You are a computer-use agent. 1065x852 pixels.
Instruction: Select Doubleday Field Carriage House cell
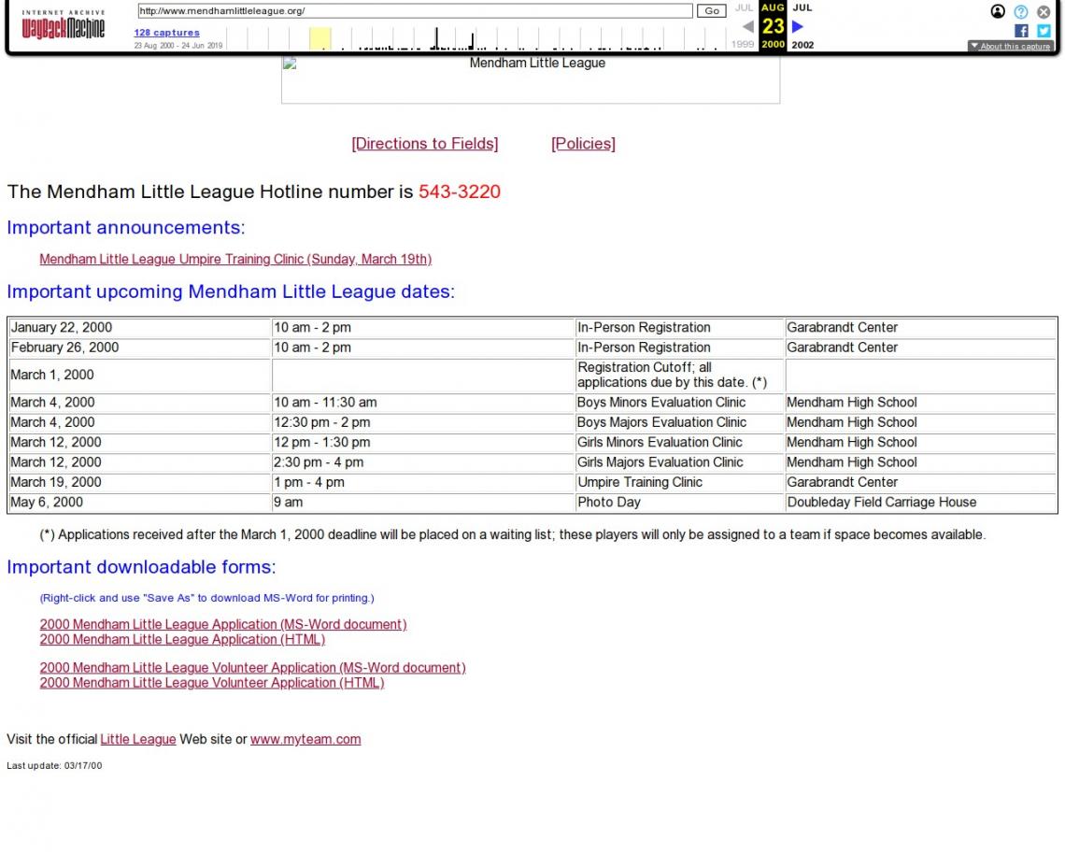pyautogui.click(x=920, y=502)
